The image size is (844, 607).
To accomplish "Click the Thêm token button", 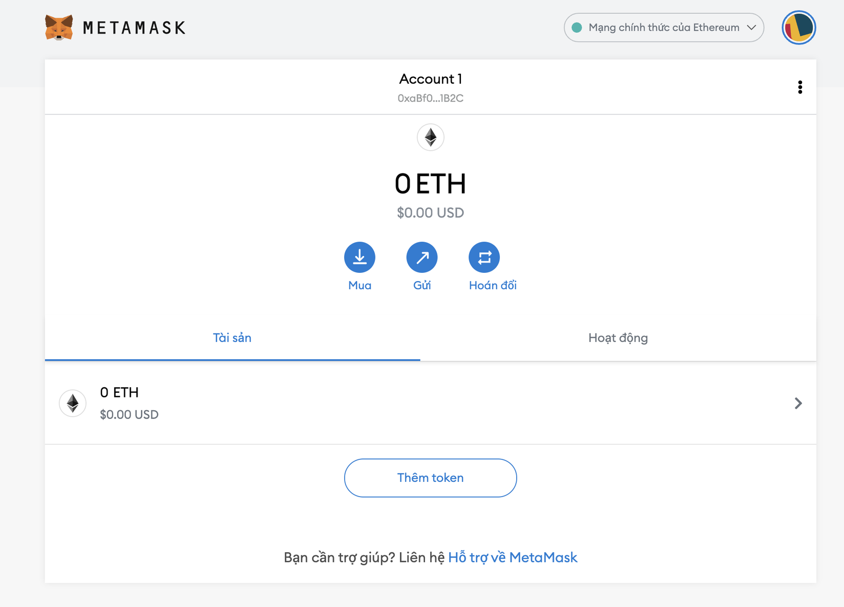I will click(430, 478).
